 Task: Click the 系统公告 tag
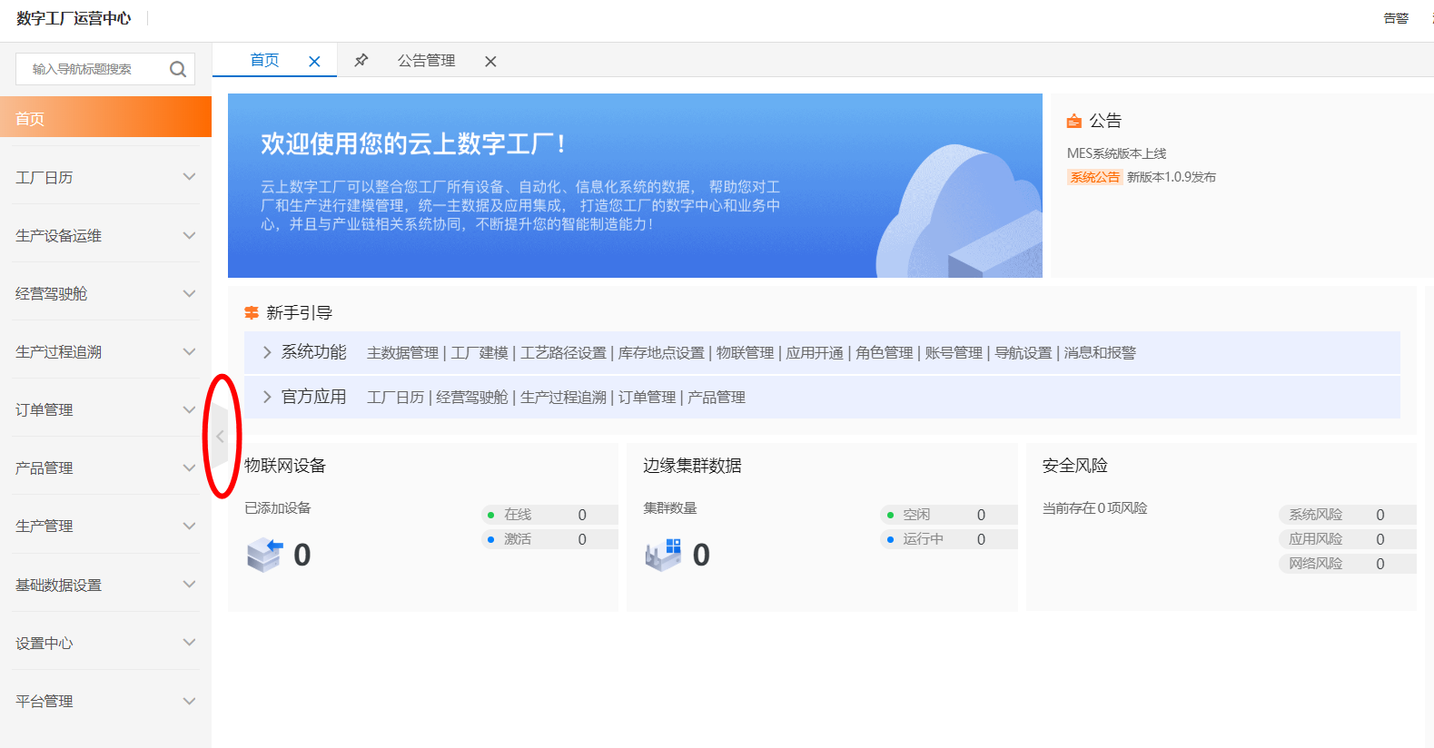pyautogui.click(x=1094, y=177)
